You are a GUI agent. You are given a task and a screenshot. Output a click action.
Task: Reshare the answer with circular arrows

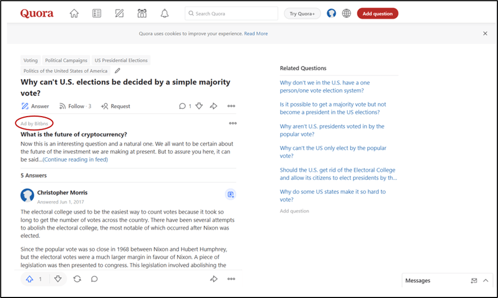(77, 279)
